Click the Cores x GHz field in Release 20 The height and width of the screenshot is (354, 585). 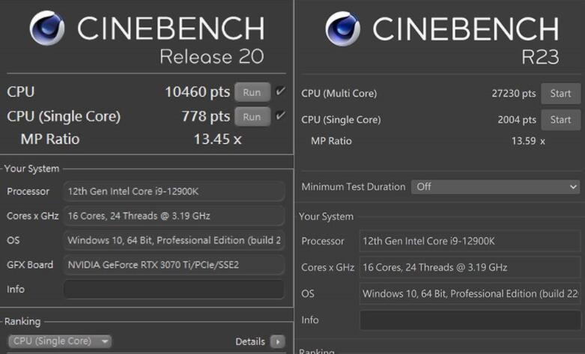tap(174, 216)
